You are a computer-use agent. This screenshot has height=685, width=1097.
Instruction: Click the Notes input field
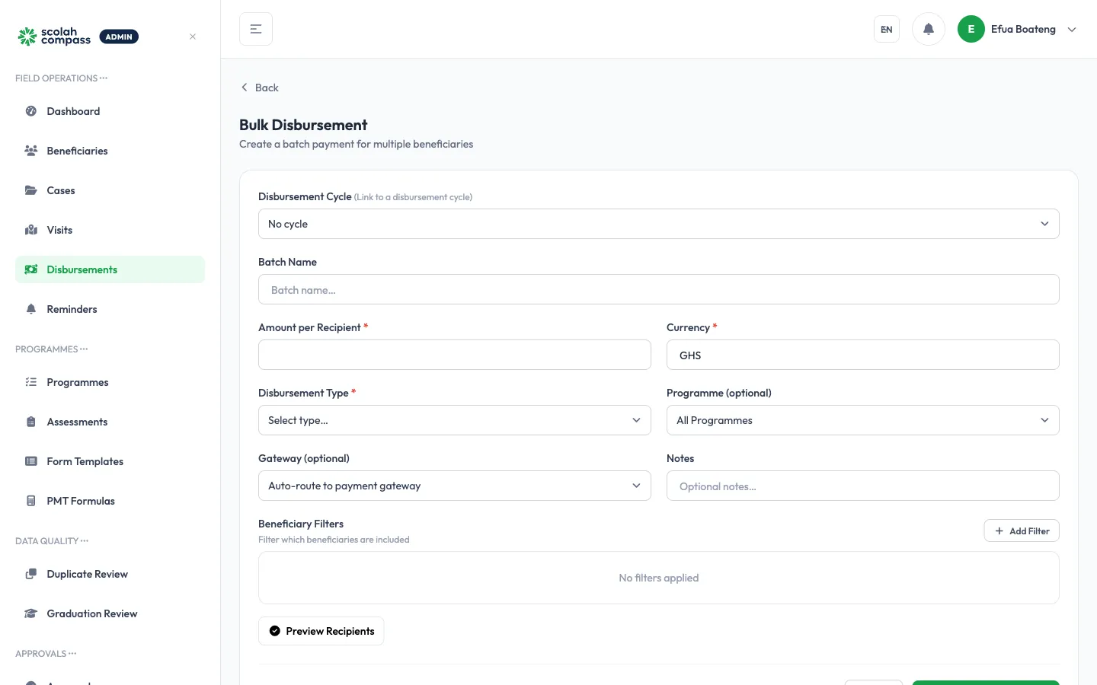point(863,486)
